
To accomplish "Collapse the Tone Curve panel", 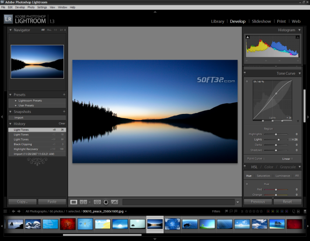I will (300, 73).
